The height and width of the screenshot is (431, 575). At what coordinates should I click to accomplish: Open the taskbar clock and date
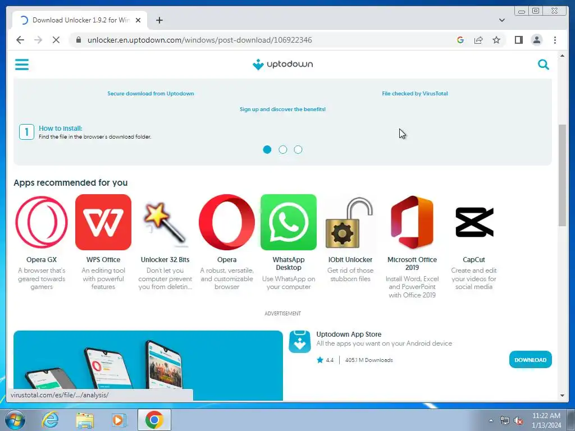(546, 420)
